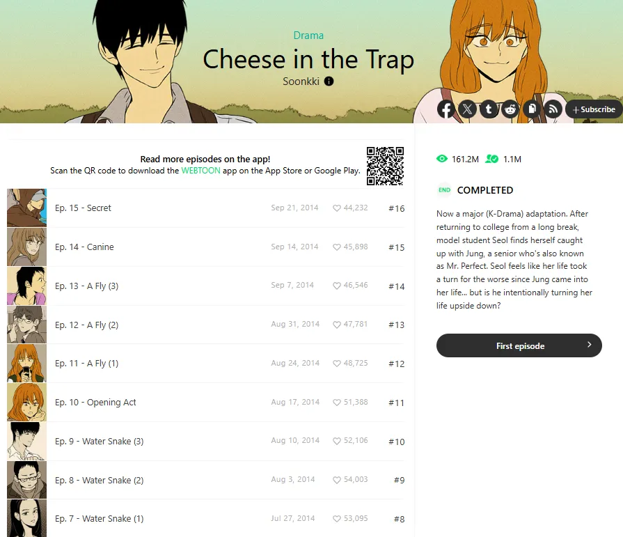
Task: Toggle the Subscribe button
Action: click(594, 109)
